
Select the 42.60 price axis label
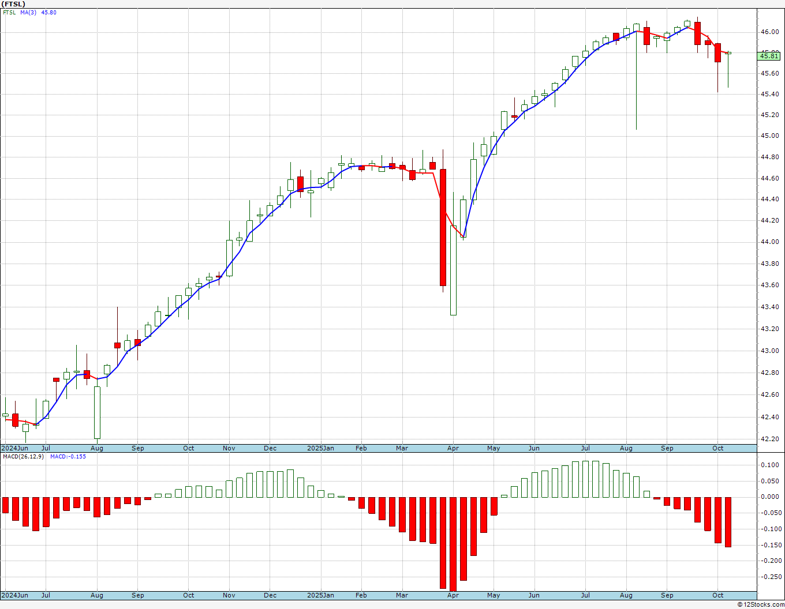(769, 394)
